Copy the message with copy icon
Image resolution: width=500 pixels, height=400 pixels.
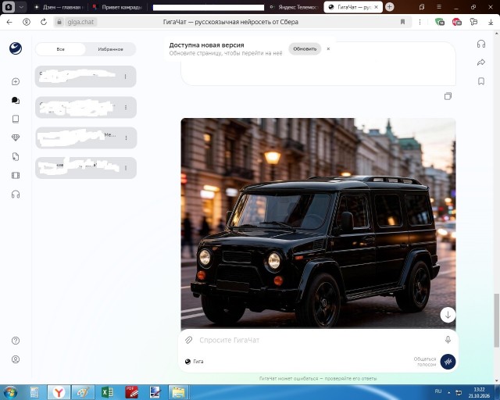coord(448,96)
